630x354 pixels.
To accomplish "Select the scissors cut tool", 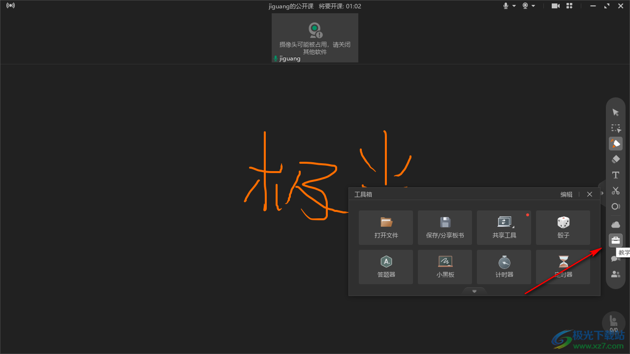I will [616, 191].
